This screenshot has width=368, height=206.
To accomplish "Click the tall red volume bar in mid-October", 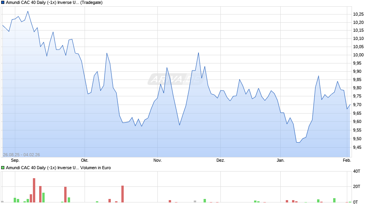I will tap(123, 194).
